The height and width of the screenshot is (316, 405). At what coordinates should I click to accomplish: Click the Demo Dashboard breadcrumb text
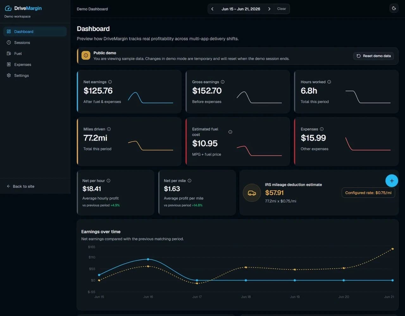(92, 9)
